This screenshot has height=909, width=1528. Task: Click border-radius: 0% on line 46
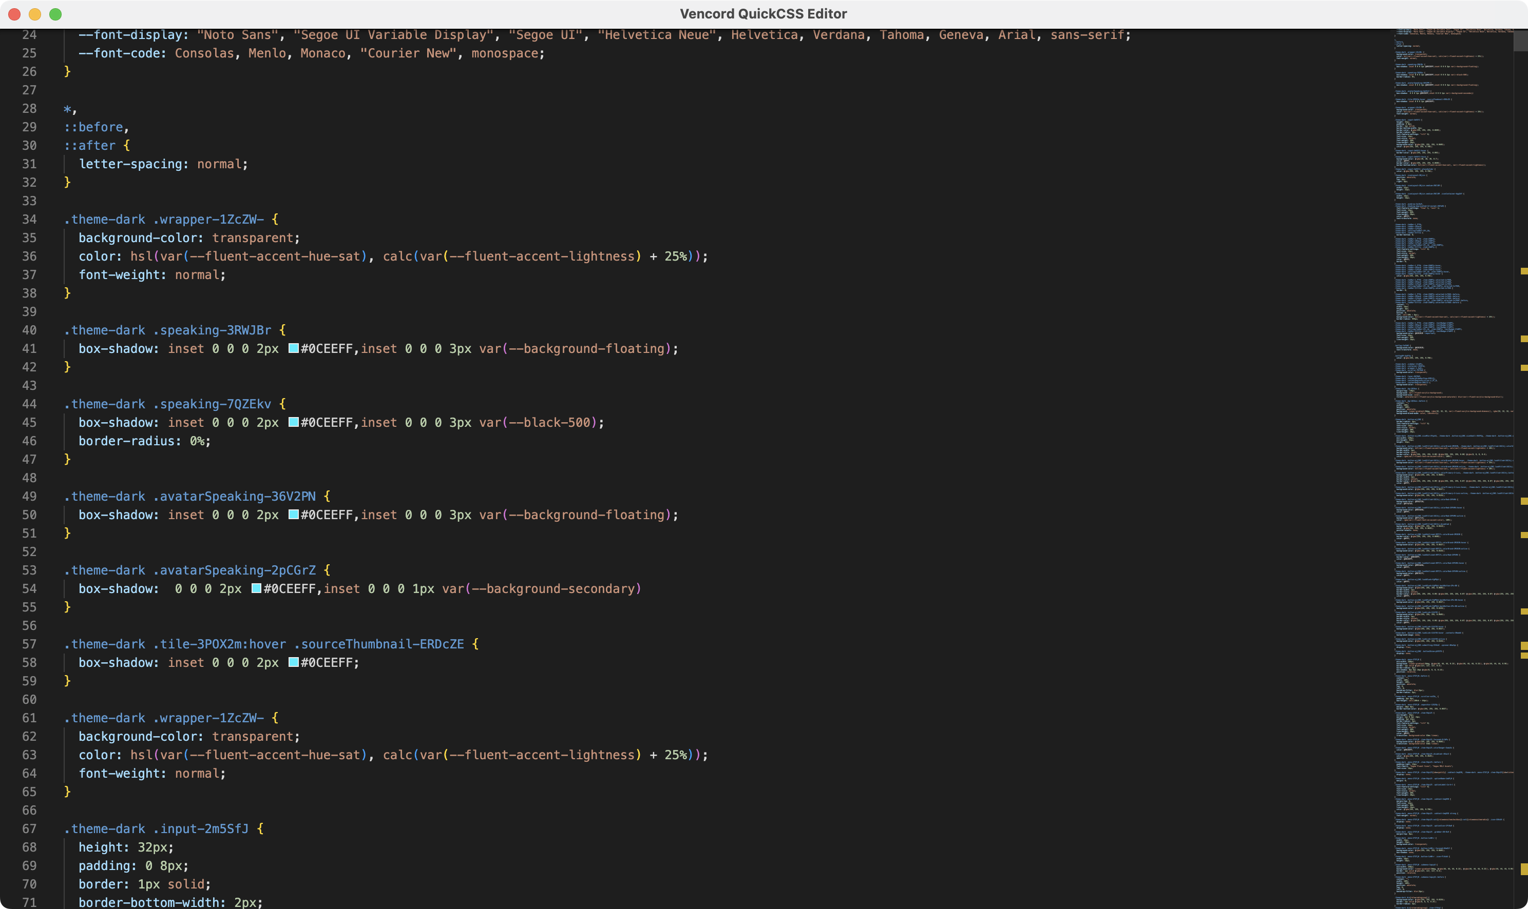click(x=143, y=441)
